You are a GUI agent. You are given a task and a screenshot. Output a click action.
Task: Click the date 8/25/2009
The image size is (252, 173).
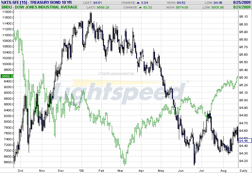click(x=242, y=3)
